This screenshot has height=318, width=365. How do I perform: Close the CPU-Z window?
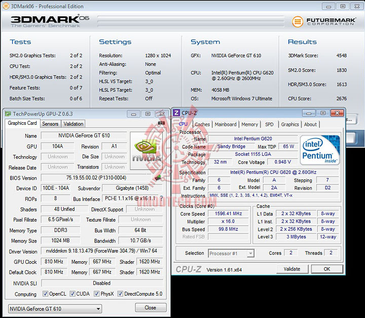[x=337, y=113]
